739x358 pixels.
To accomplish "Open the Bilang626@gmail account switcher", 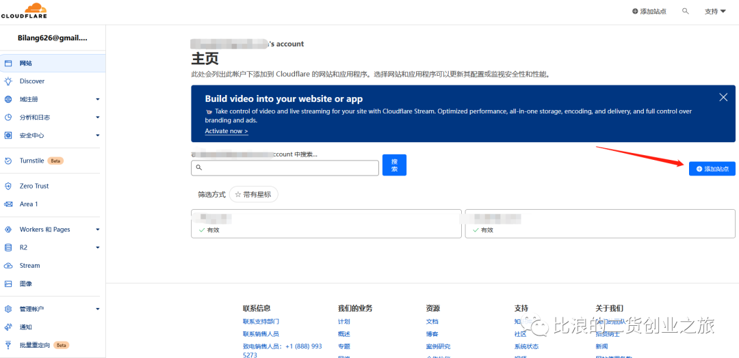I will coord(53,38).
